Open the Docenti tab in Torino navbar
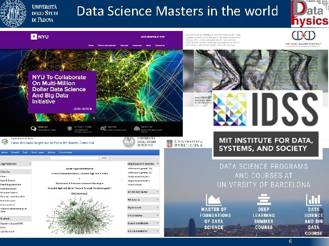Screen dimensions: 329x246 pyautogui.click(x=15, y=153)
